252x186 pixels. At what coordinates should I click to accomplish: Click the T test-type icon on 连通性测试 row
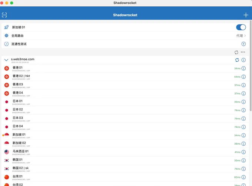(x=243, y=44)
